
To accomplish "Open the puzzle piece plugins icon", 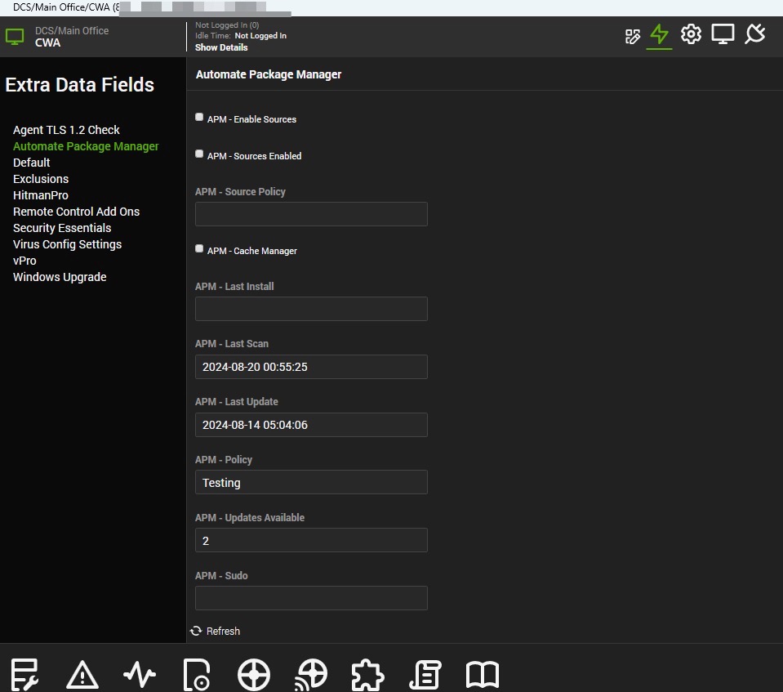I will click(368, 675).
